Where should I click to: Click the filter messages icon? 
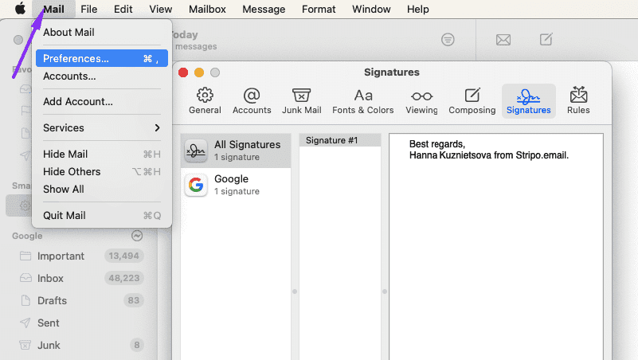point(448,40)
